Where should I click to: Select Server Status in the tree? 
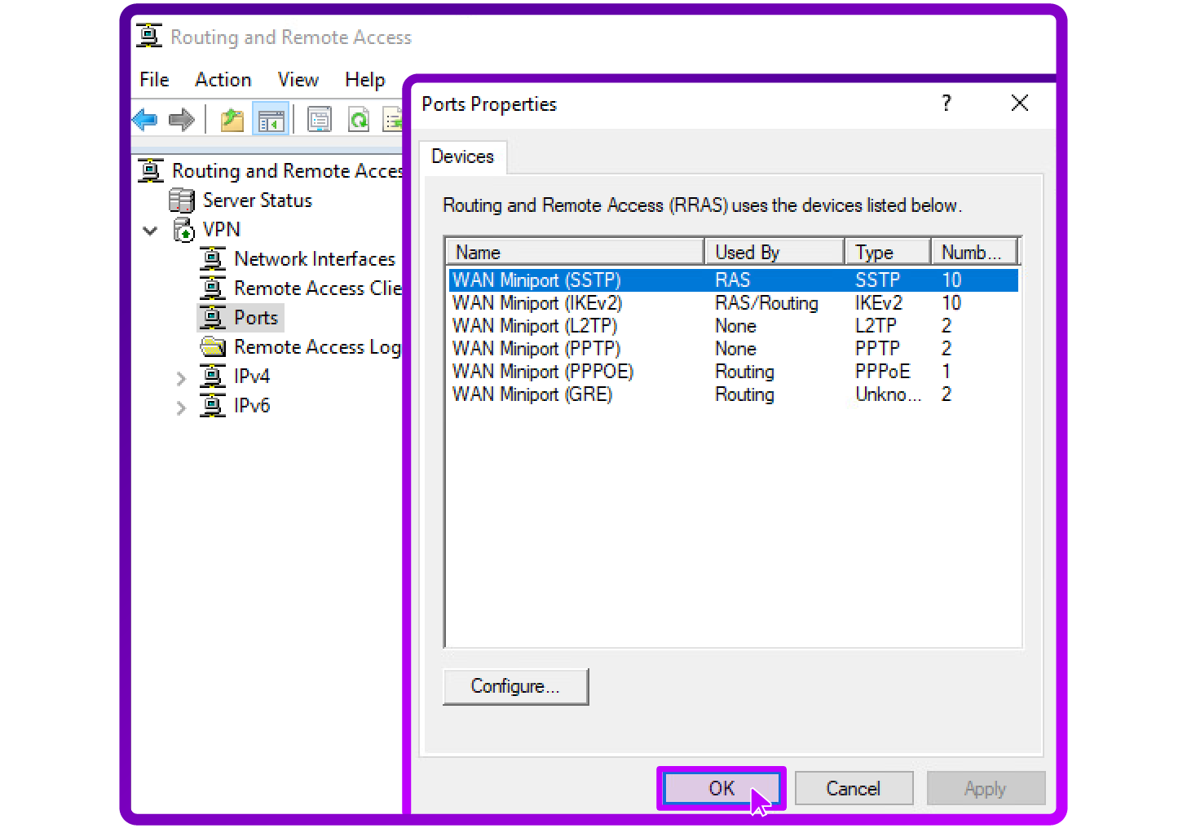point(257,200)
